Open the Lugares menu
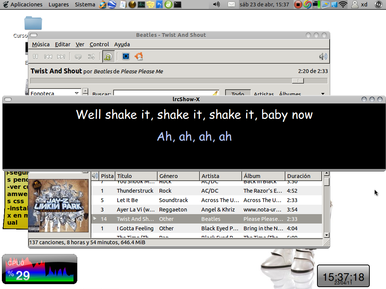Image resolution: width=386 pixels, height=289 pixels. [x=58, y=5]
